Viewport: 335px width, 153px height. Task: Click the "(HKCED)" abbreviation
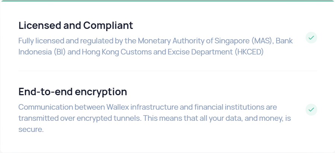pyautogui.click(x=249, y=52)
